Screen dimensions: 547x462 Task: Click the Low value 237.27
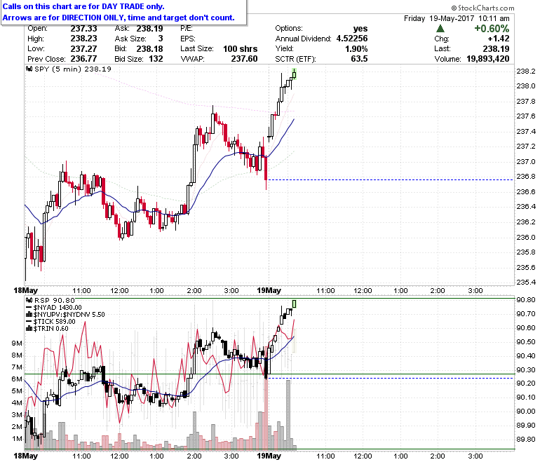(x=83, y=49)
